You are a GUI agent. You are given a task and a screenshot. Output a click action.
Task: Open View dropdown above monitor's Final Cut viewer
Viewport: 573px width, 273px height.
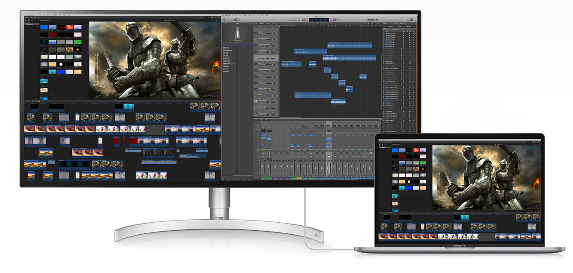click(x=217, y=20)
